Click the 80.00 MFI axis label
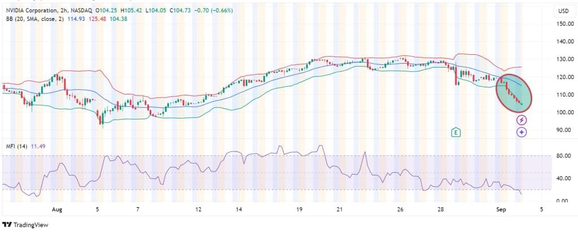Viewport: 578px width, 232px height. pos(565,156)
